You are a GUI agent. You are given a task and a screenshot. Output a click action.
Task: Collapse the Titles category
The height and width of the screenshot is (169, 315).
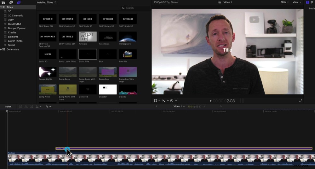(1, 7)
